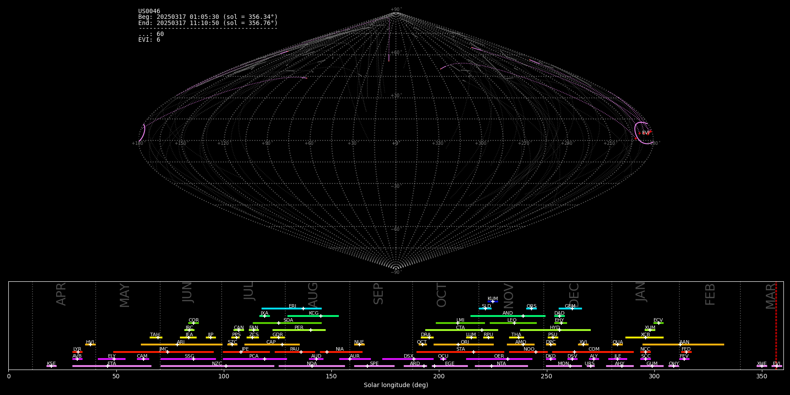Click the HVI shower label
The width and height of the screenshot is (790, 395).
tap(90, 342)
